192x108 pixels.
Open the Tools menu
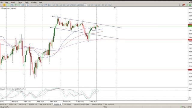[27, 2]
